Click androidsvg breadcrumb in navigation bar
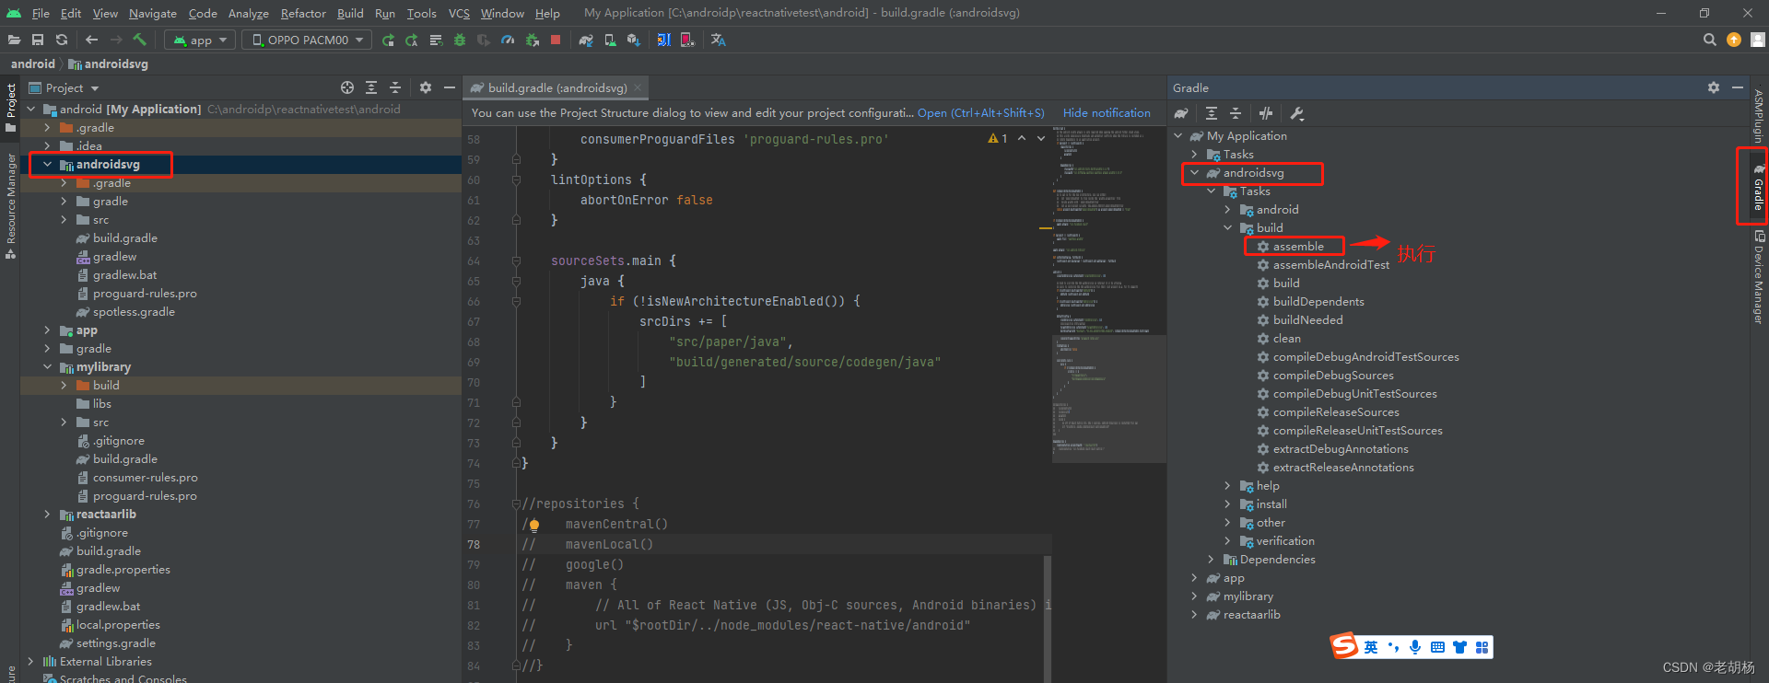Viewport: 1769px width, 683px height. 109,64
